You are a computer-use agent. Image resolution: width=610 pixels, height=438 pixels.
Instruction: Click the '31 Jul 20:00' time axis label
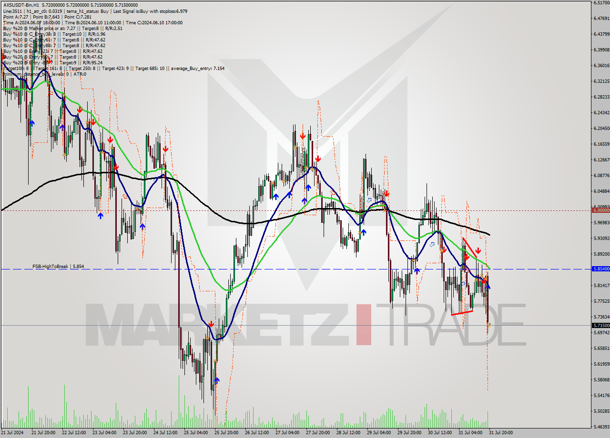coord(501,433)
